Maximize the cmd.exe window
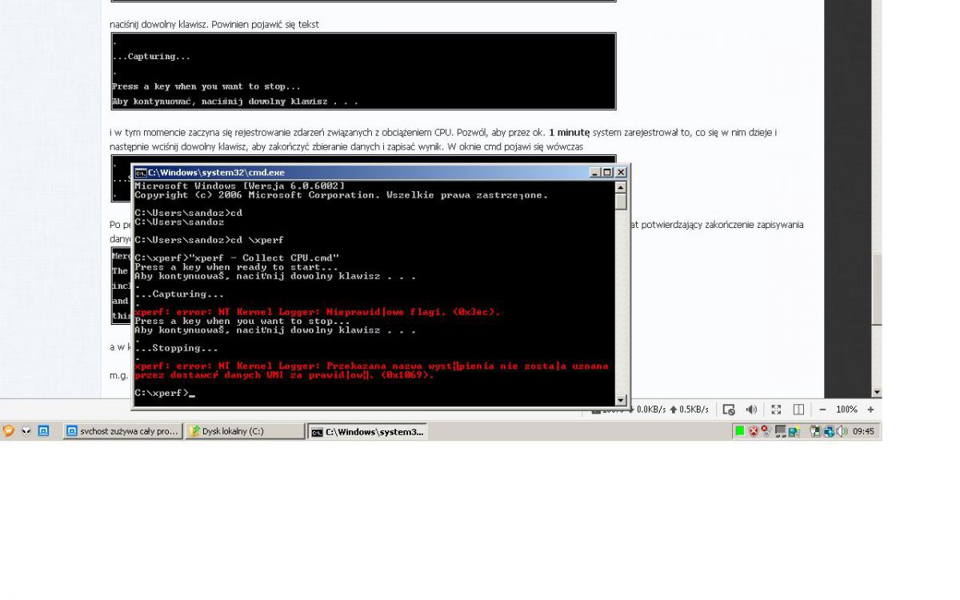 coord(608,172)
